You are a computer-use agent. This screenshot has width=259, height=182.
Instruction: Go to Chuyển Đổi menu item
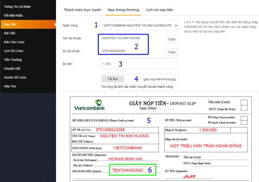click(12, 69)
